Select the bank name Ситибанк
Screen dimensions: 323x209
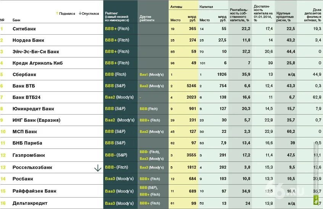click(24, 29)
